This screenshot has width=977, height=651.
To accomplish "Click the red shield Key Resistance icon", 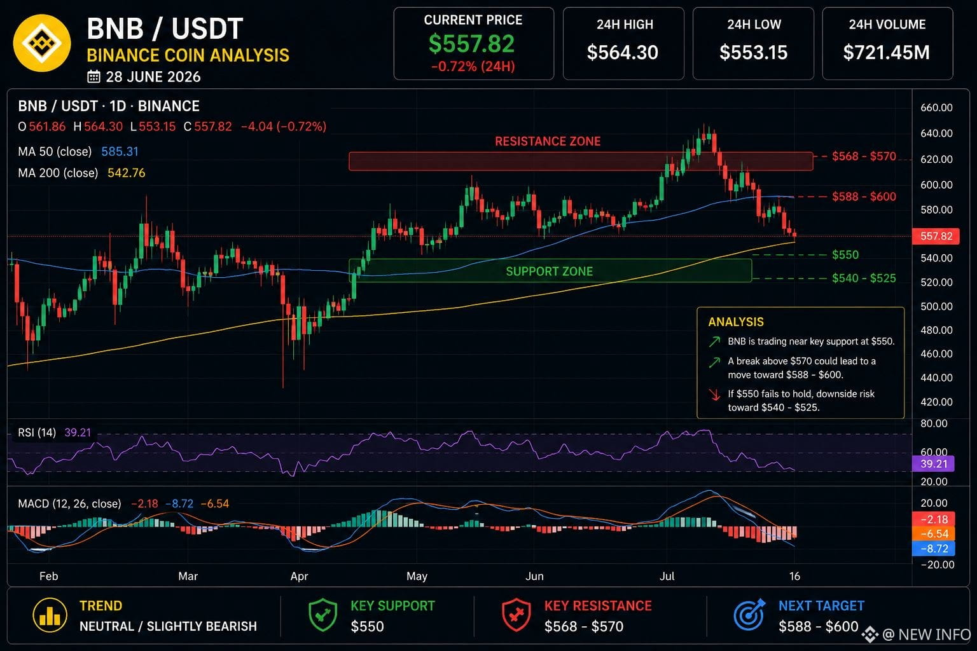I will [516, 615].
